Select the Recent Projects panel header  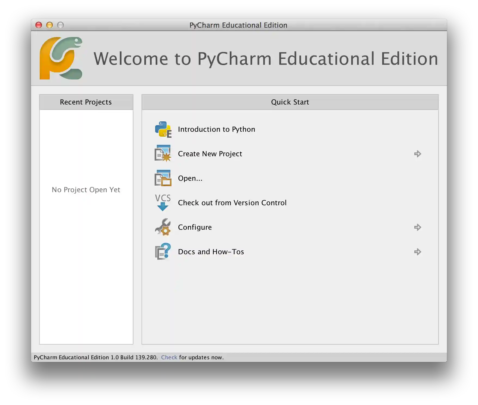(x=86, y=102)
